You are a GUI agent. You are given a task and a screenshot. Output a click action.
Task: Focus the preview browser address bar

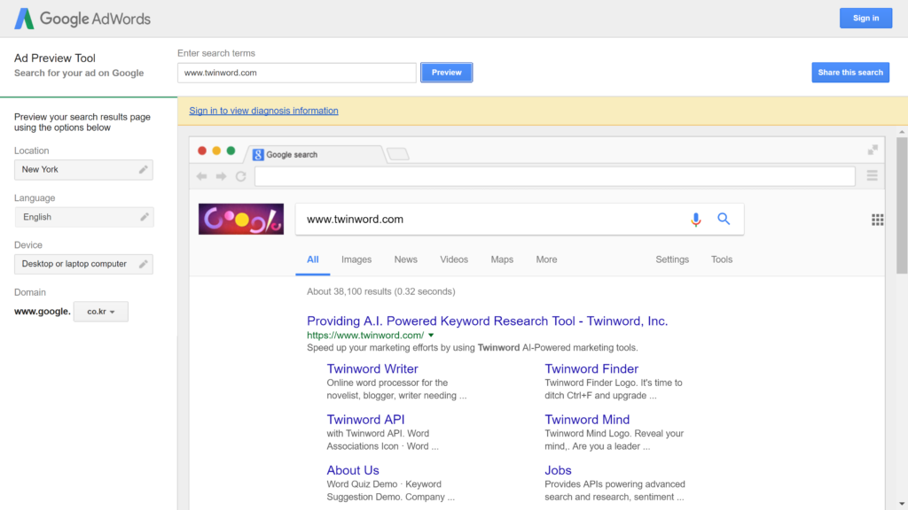click(555, 176)
